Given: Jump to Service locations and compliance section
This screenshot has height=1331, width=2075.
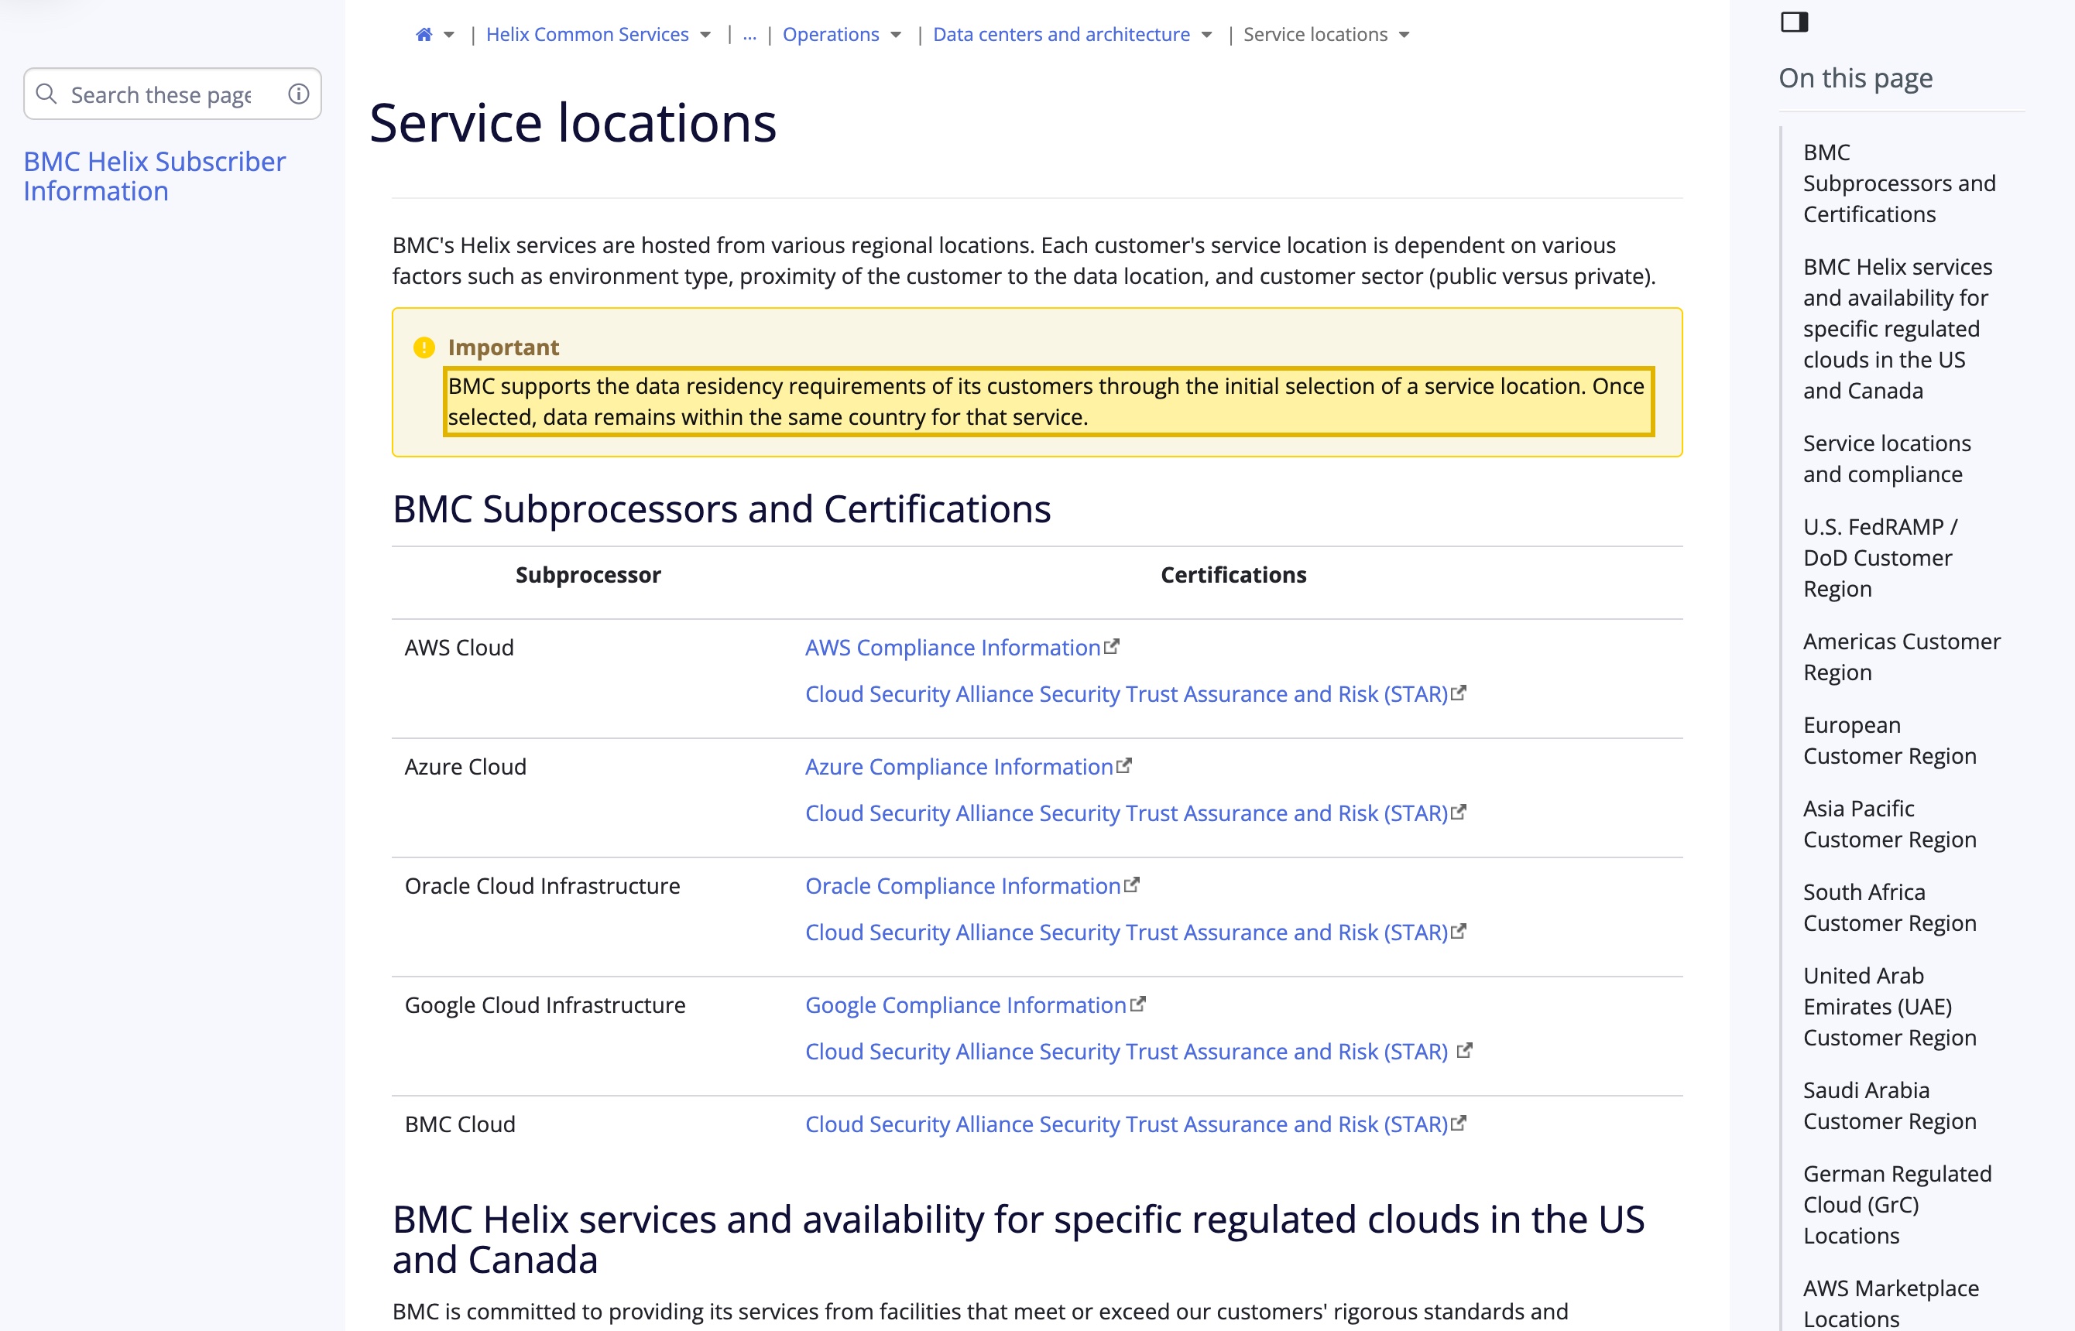Looking at the screenshot, I should click(1887, 459).
